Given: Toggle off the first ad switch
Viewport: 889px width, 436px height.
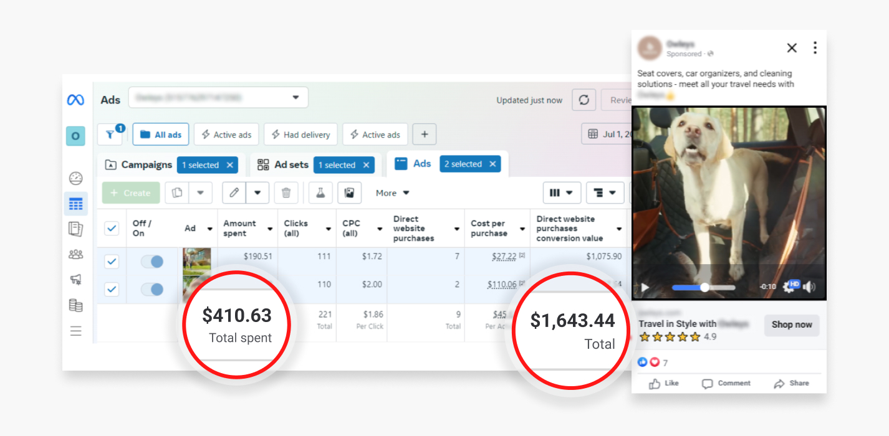Looking at the screenshot, I should coord(151,262).
